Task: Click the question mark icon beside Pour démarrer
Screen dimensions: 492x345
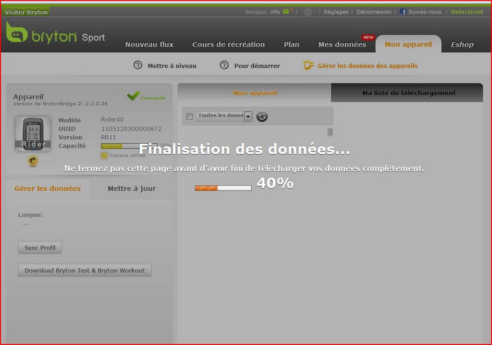Action: pos(224,65)
